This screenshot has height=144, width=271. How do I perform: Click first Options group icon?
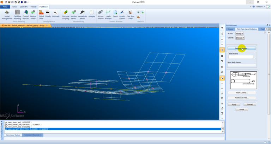(x=138, y=12)
